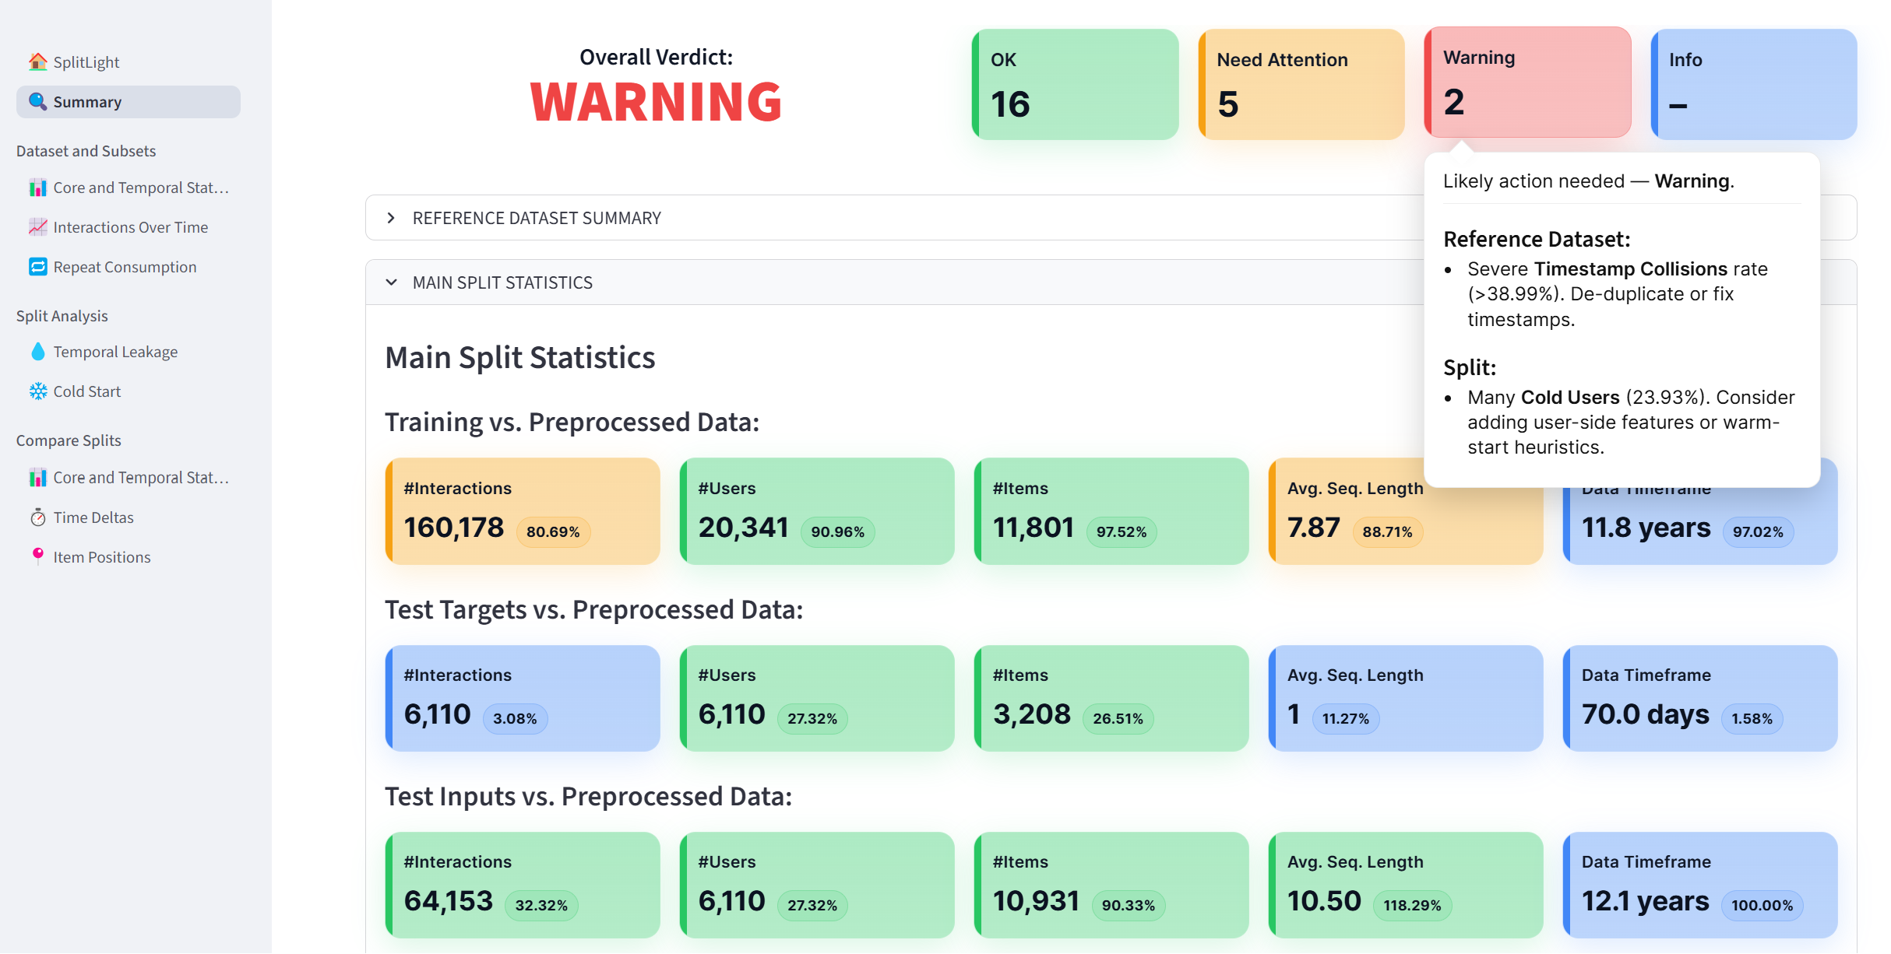Click the OK status card showing 16
The height and width of the screenshot is (954, 1891).
1075,84
